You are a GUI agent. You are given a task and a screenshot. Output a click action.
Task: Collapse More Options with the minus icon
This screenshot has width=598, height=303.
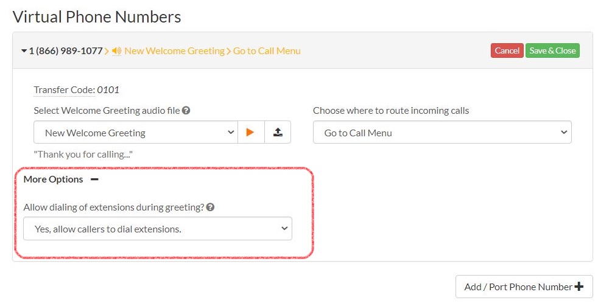[x=94, y=179]
